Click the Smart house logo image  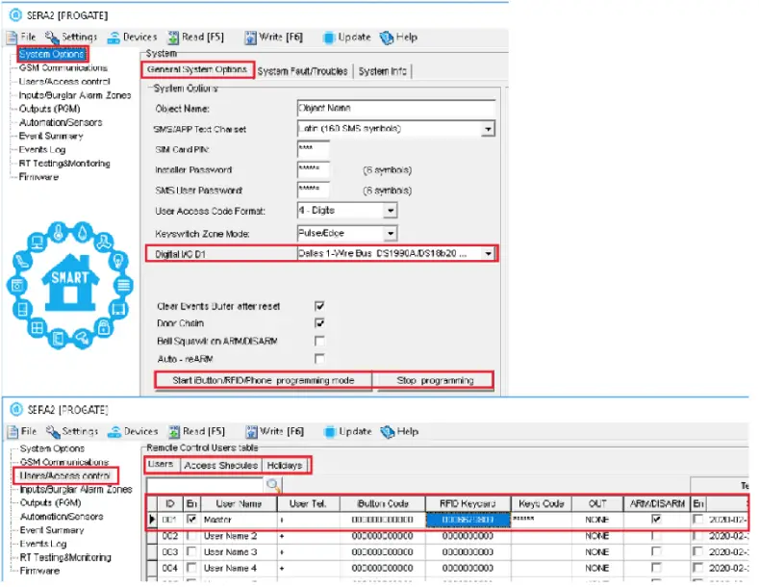(x=70, y=285)
